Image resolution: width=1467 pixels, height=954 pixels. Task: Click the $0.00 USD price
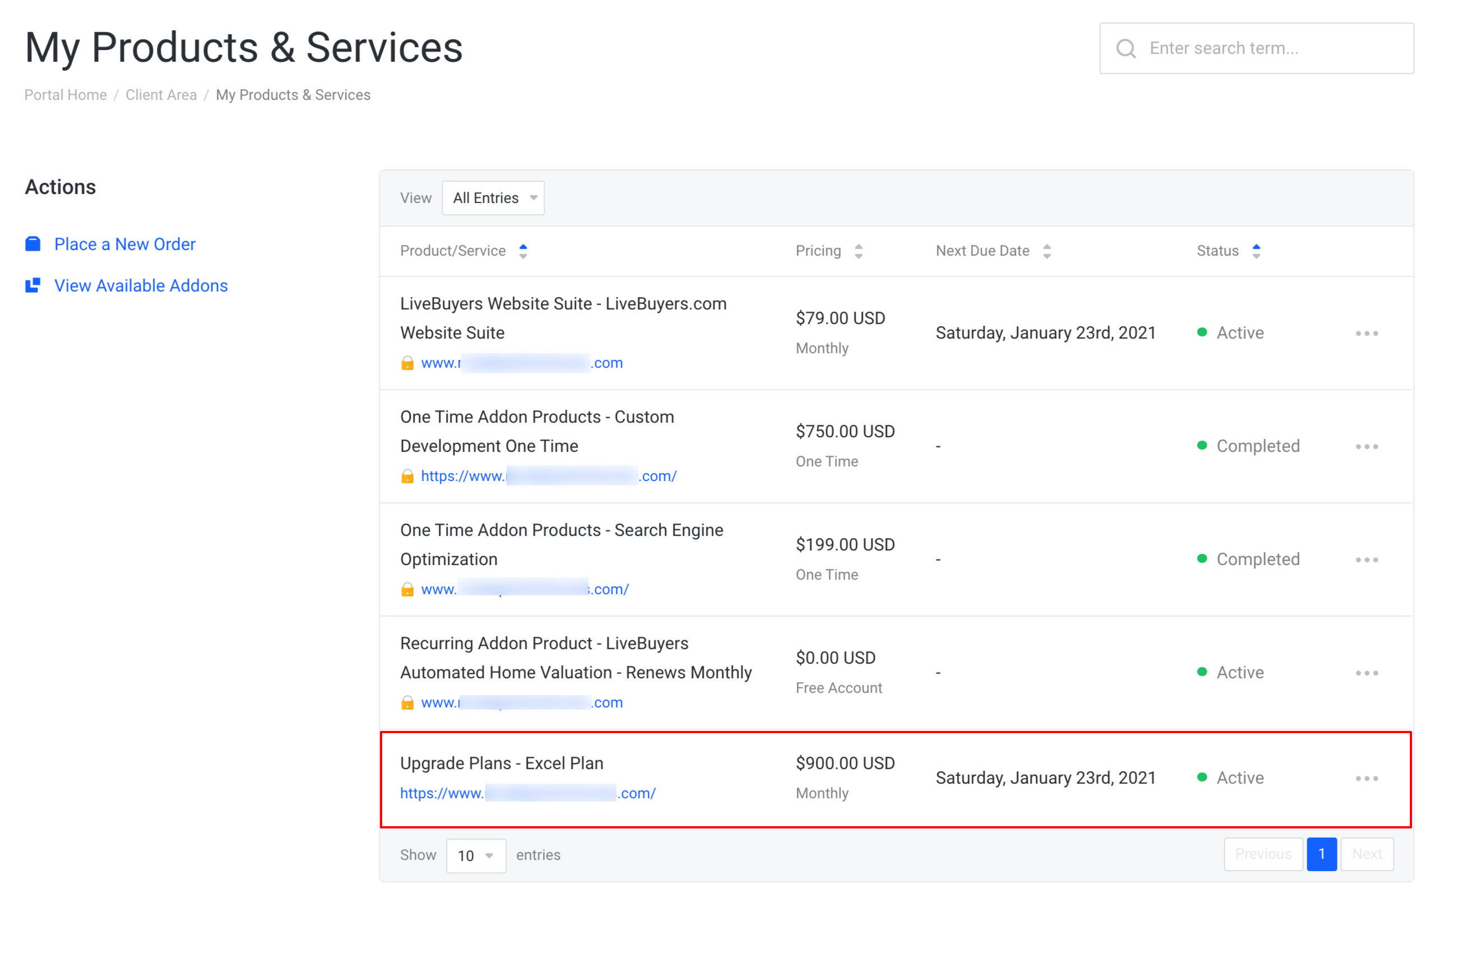pyautogui.click(x=835, y=658)
